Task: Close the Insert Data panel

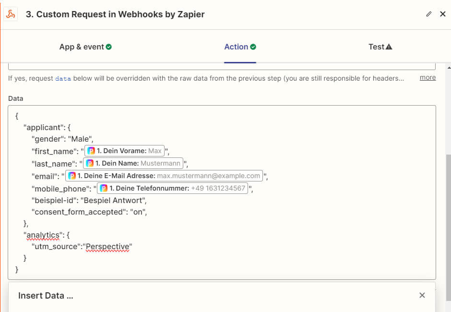Action: coord(422,296)
